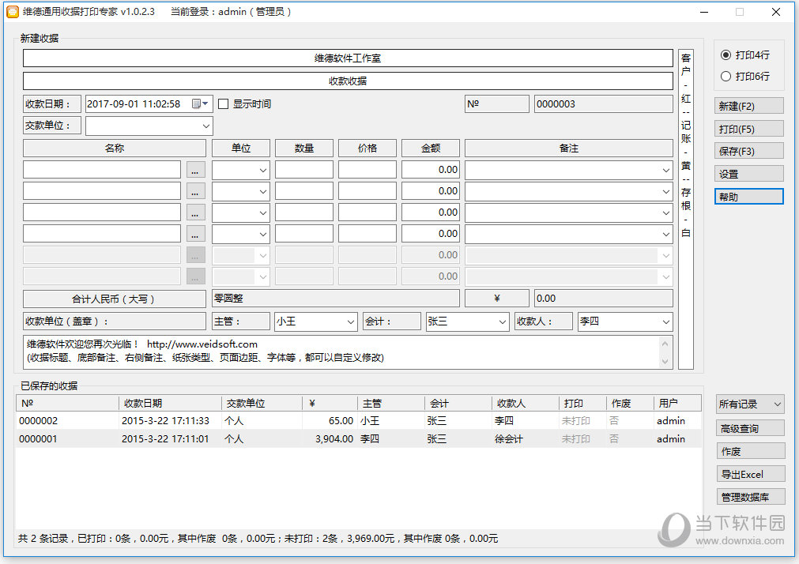Sort by the 收款日期 column header
Viewport: 799px width, 564px height.
170,403
